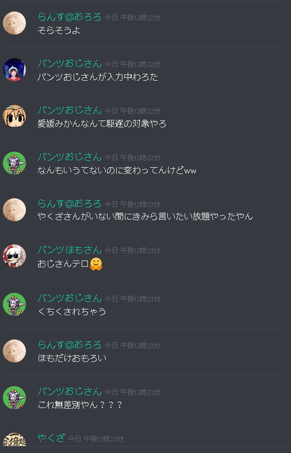
Task: Click the green avatar beside これ無差別やん message
Action: pyautogui.click(x=14, y=398)
